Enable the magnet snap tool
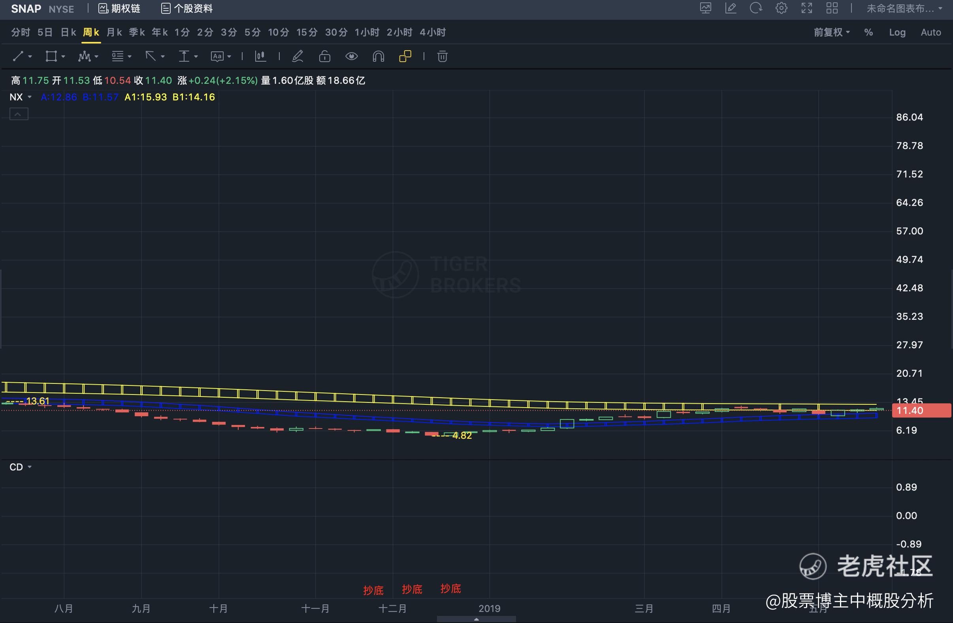 378,57
